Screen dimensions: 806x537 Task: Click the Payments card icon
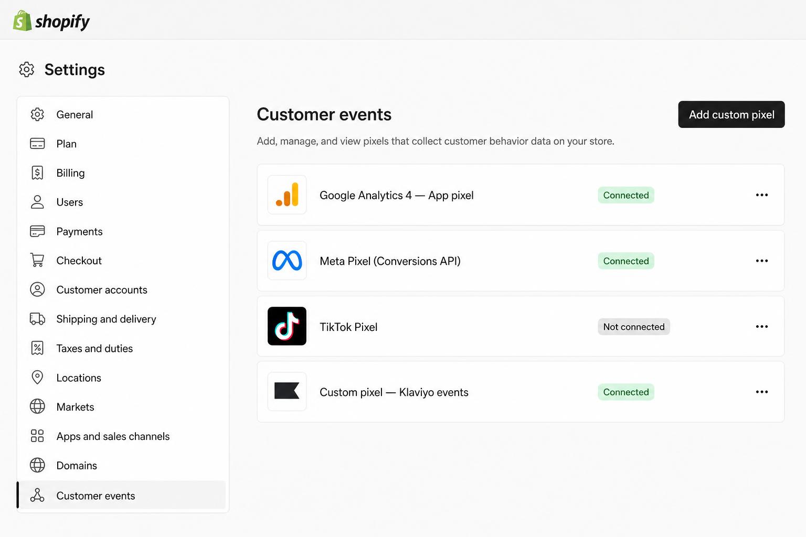[x=37, y=231]
